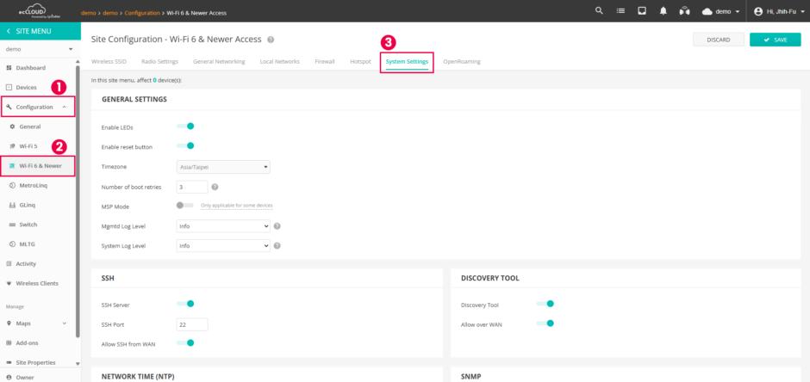Viewport: 810px width, 382px height.
Task: Click the SAVE button
Action: point(775,40)
